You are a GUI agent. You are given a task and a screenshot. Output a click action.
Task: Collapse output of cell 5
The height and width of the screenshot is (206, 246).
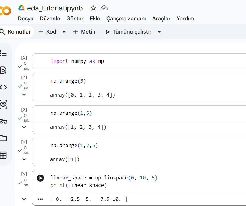point(24,199)
